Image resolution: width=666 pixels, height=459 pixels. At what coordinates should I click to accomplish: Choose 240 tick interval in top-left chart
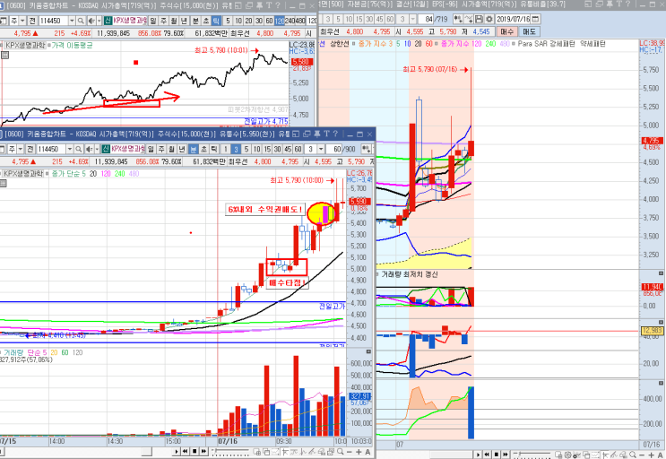pyautogui.click(x=290, y=21)
